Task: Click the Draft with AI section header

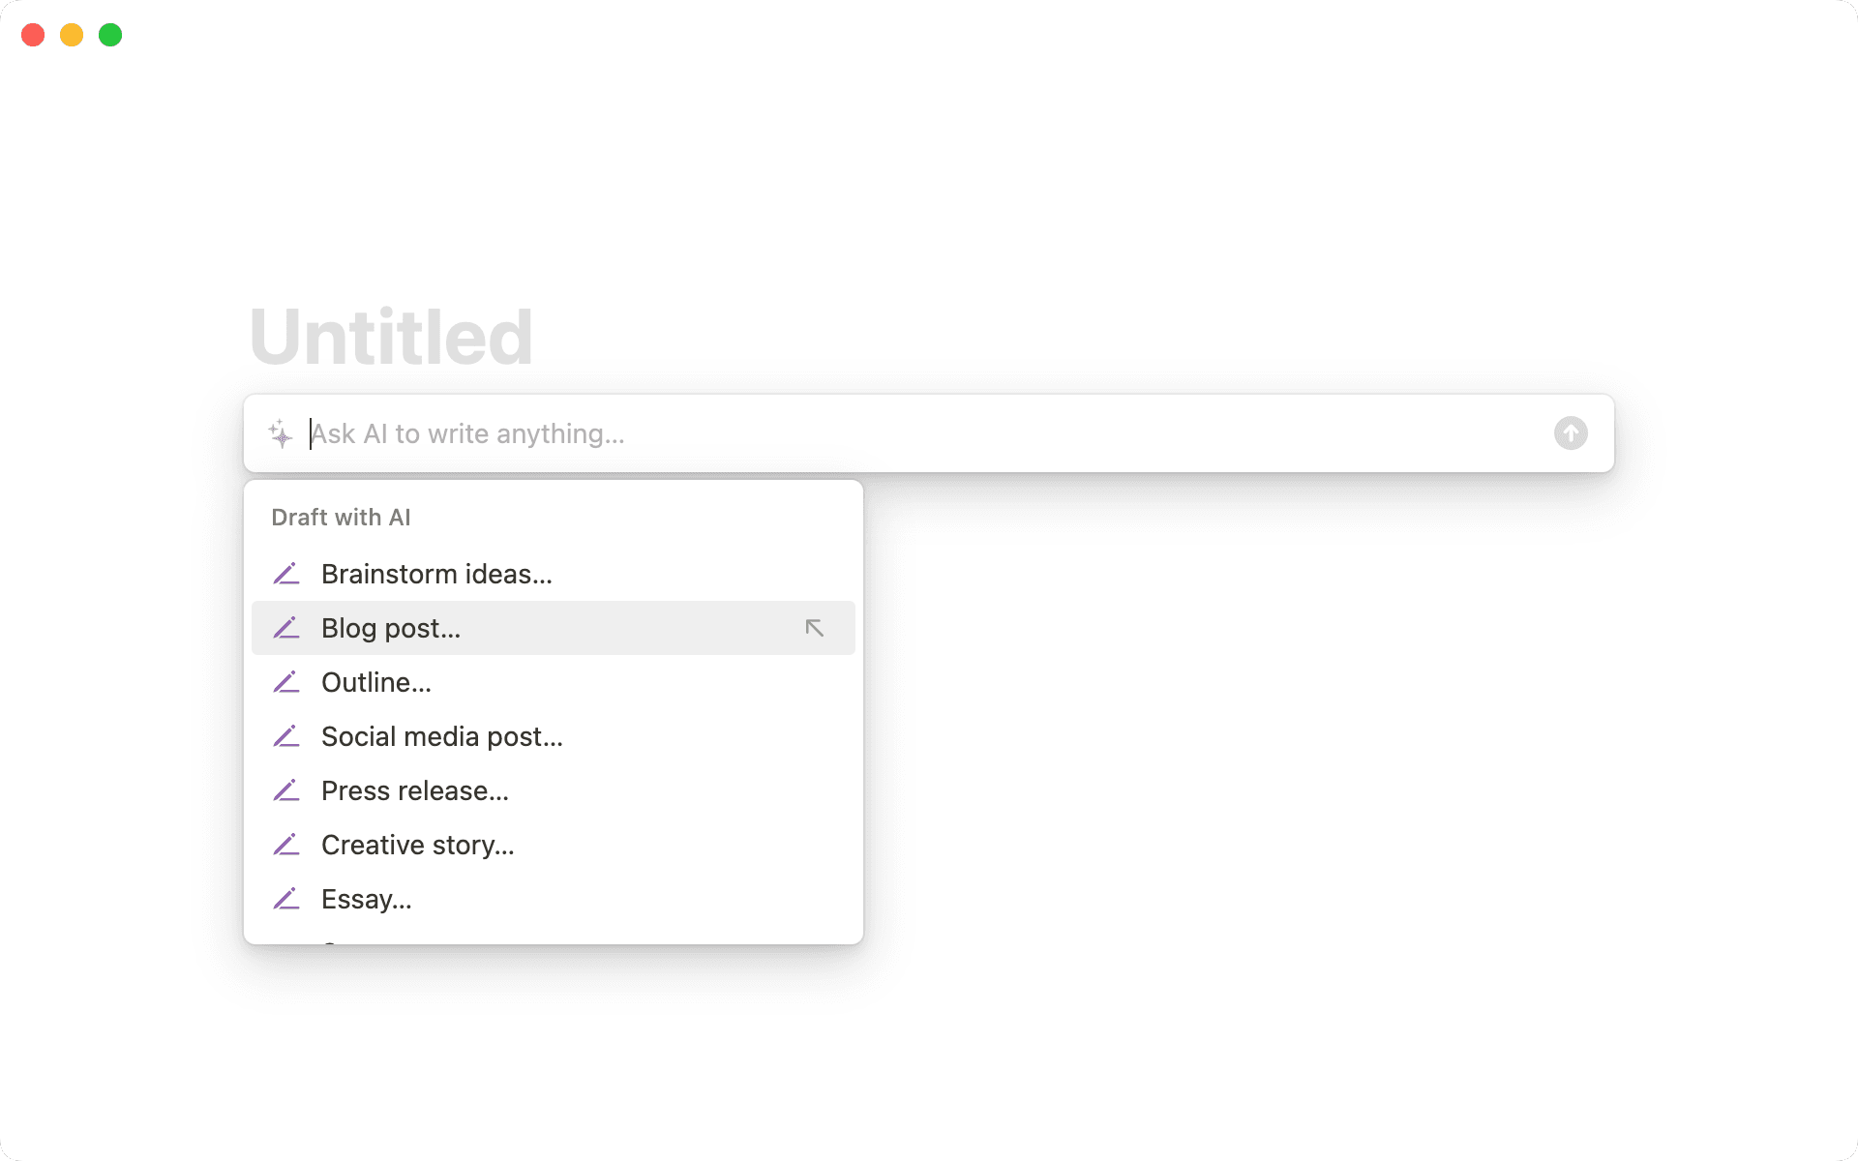Action: click(x=342, y=517)
